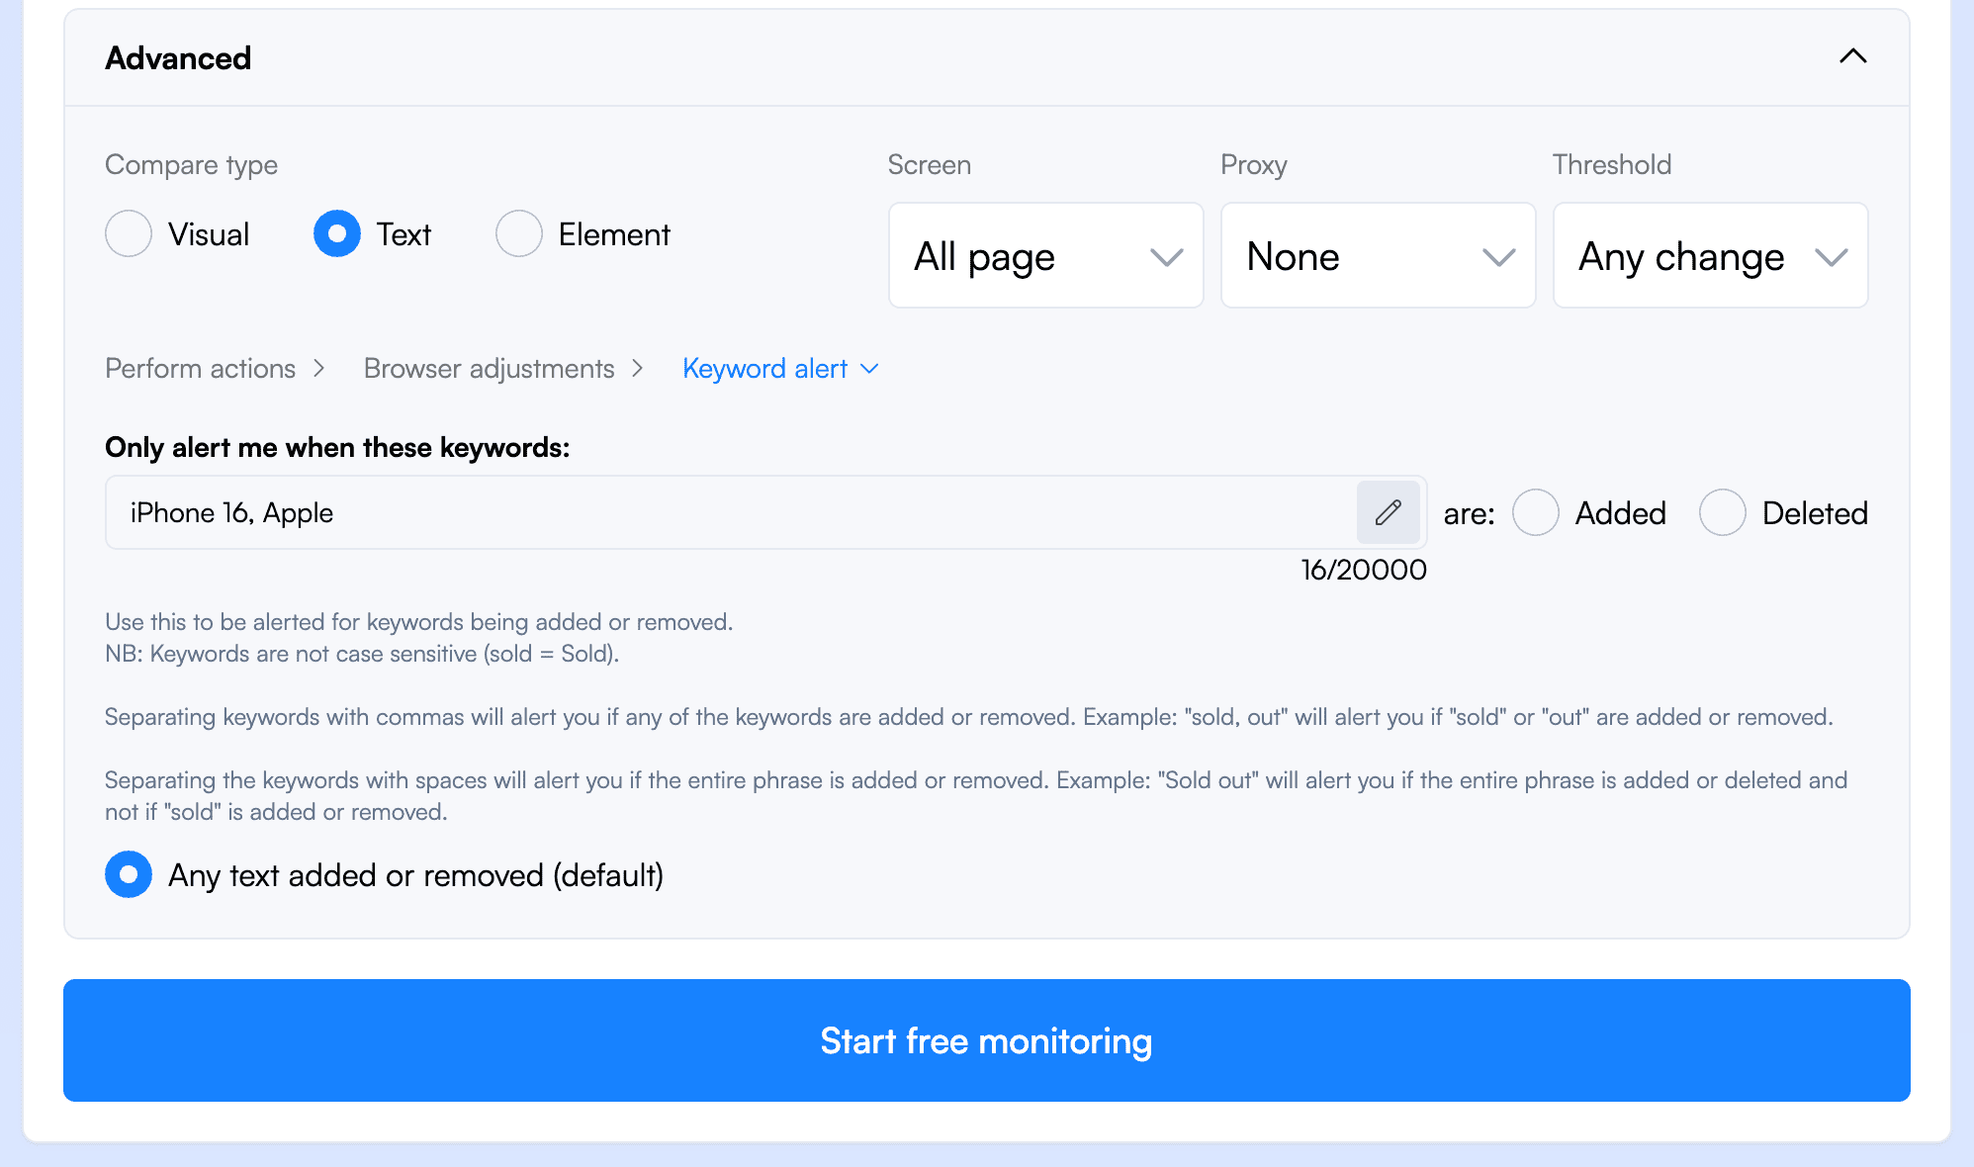Expand the Threshold dropdown

(x=1710, y=254)
